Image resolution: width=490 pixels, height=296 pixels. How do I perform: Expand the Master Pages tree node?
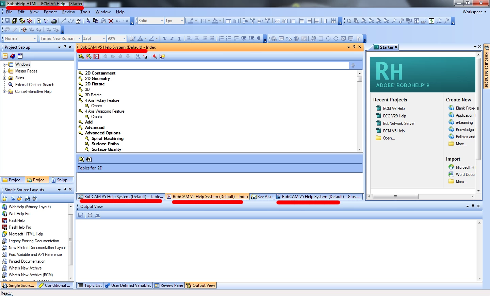(5, 71)
